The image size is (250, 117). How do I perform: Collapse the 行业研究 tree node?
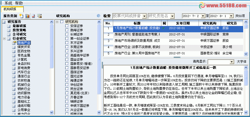[4, 39]
